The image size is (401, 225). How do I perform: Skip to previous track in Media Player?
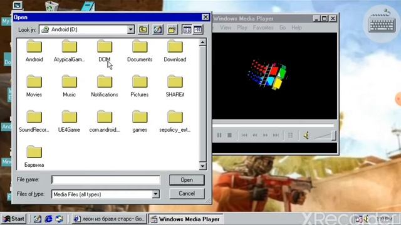[x=244, y=135]
